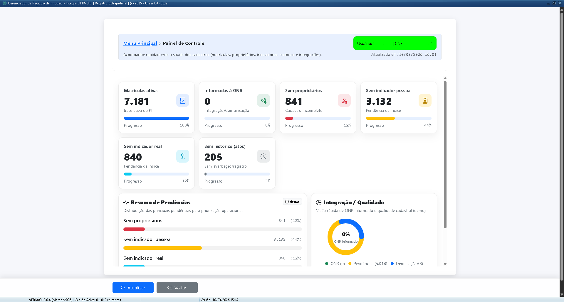Click the Demais (2.163) legend item
This screenshot has width=564, height=302.
[409, 264]
